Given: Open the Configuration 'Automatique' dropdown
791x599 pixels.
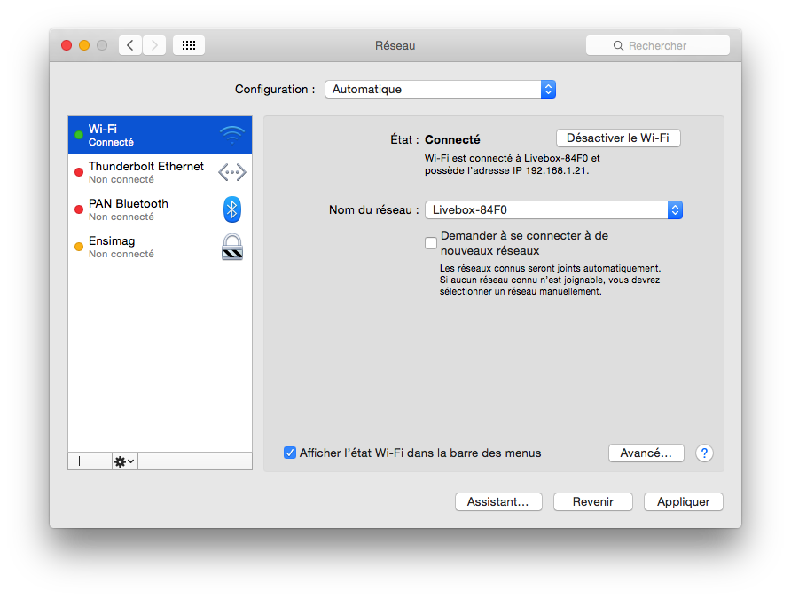Looking at the screenshot, I should click(x=441, y=90).
